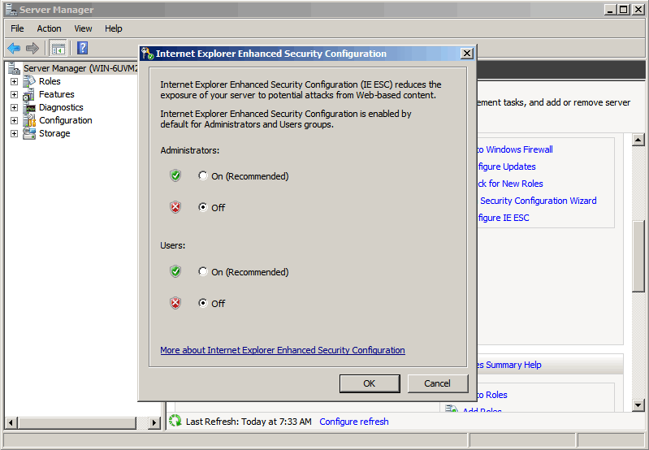The height and width of the screenshot is (450, 649).
Task: Click the Configure IE ESC link
Action: 503,218
